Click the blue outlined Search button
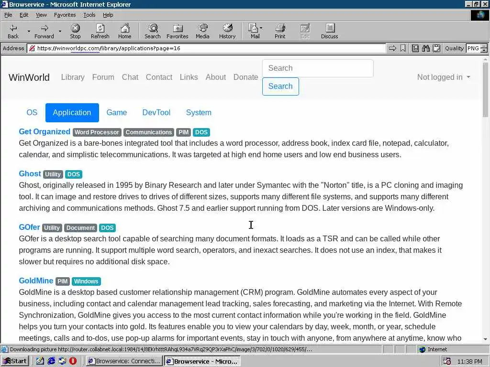The image size is (490, 367). coord(280,86)
